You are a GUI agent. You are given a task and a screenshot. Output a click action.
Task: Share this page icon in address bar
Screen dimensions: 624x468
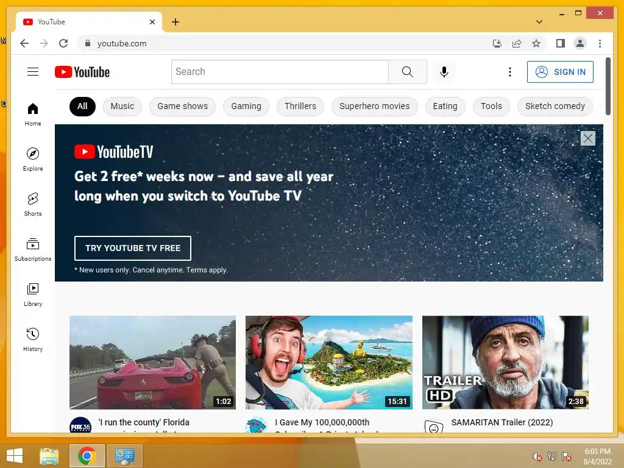(517, 43)
